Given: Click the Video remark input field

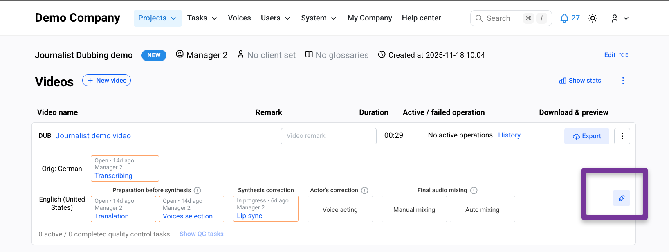Looking at the screenshot, I should pyautogui.click(x=328, y=136).
